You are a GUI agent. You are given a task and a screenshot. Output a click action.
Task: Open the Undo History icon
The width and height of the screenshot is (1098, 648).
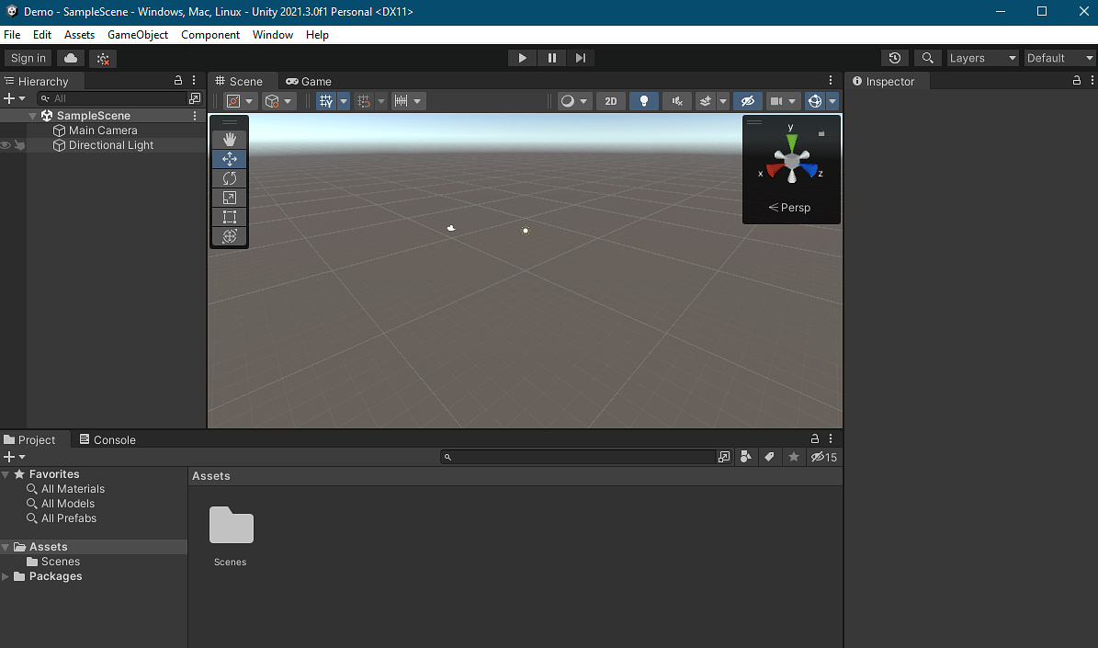tap(894, 58)
